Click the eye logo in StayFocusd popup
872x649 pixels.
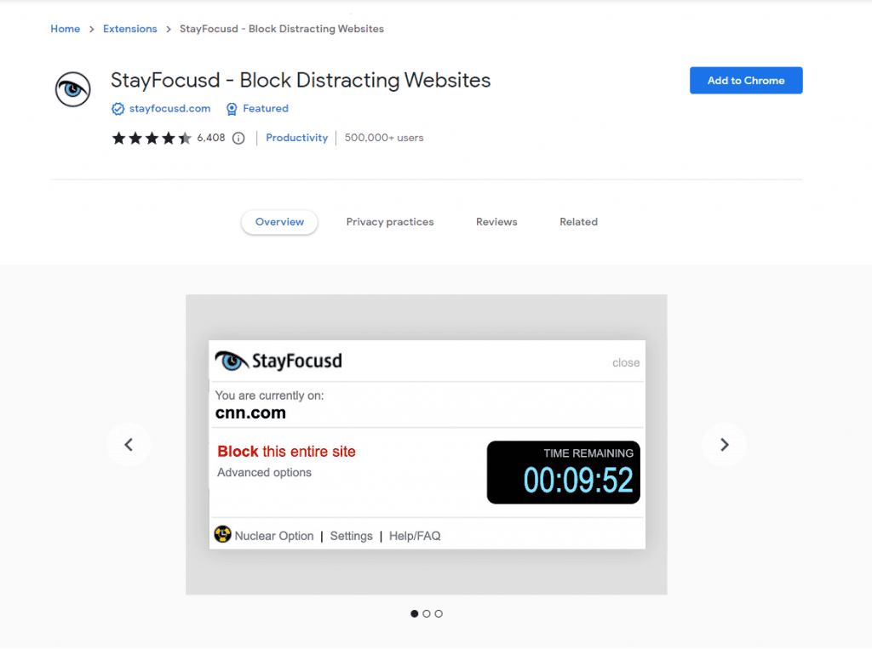tap(231, 362)
